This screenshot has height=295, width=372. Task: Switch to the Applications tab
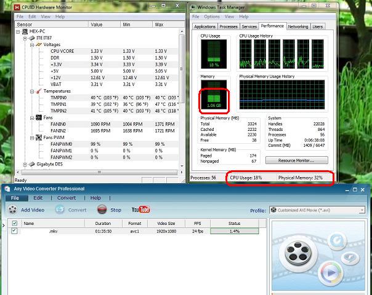(204, 27)
